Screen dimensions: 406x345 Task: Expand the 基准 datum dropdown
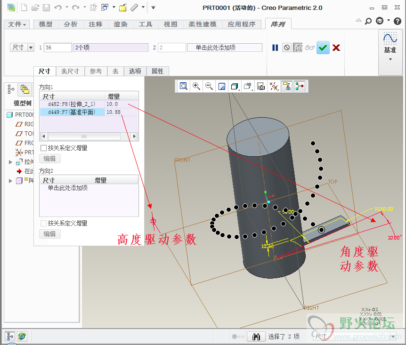click(390, 59)
